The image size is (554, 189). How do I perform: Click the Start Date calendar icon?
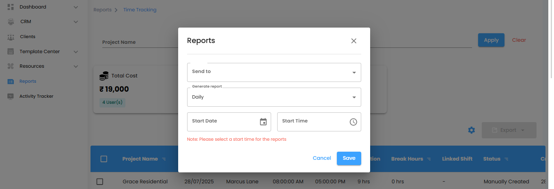point(263,122)
